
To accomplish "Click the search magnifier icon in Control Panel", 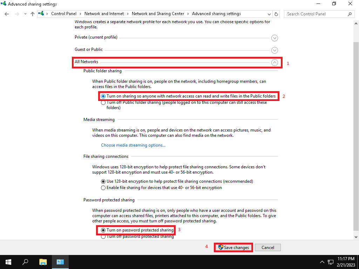I will click(349, 14).
